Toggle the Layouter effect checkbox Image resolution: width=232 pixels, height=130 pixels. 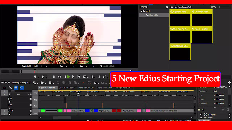[201, 114]
